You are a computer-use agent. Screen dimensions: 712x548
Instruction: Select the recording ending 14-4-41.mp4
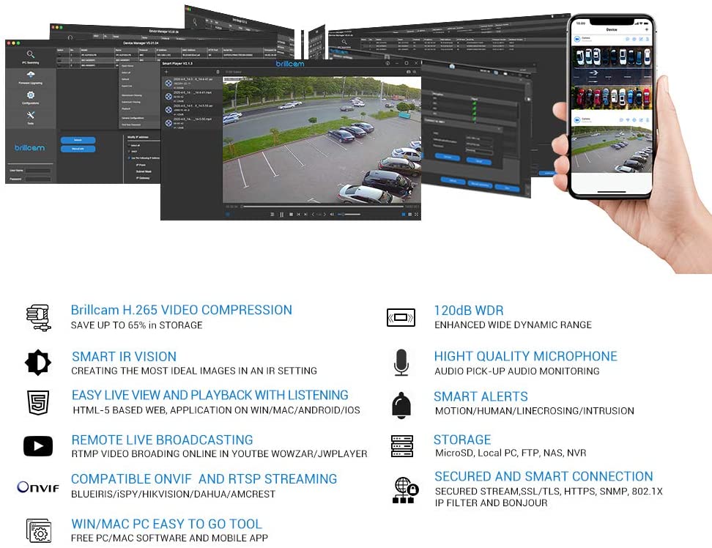(192, 96)
